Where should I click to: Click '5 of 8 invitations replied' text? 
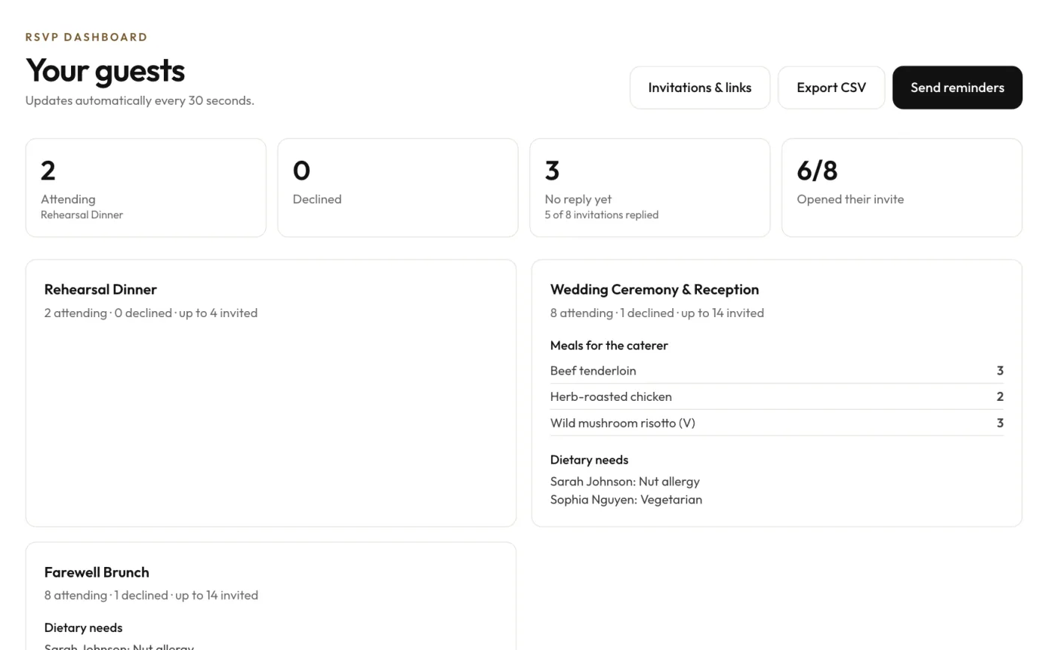pyautogui.click(x=601, y=215)
